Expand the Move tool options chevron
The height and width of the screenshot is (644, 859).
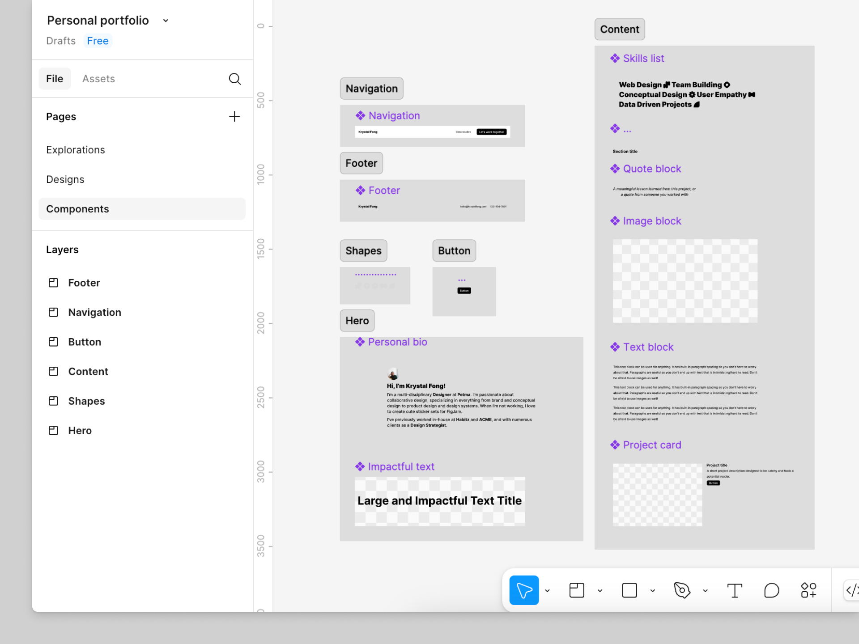click(547, 591)
